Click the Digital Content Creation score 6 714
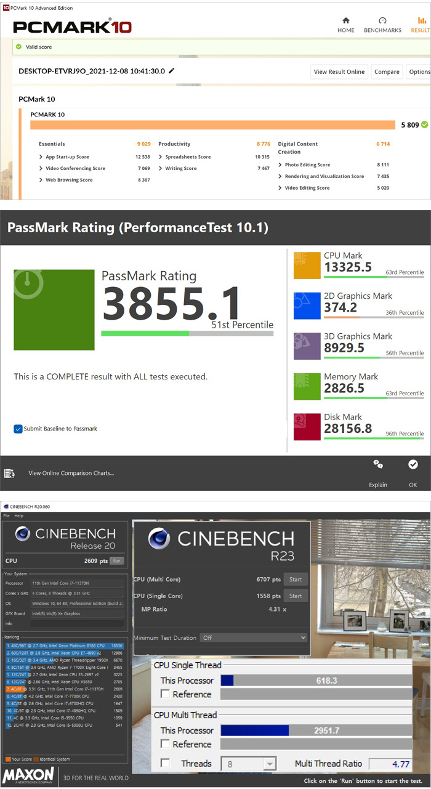The width and height of the screenshot is (431, 789). pos(383,144)
